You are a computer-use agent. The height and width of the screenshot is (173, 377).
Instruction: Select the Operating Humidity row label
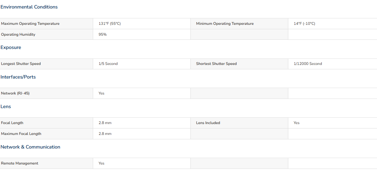[x=18, y=35]
